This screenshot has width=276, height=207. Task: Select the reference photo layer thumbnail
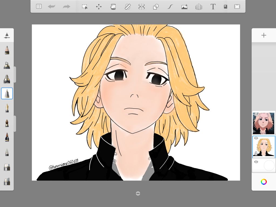[264, 123]
